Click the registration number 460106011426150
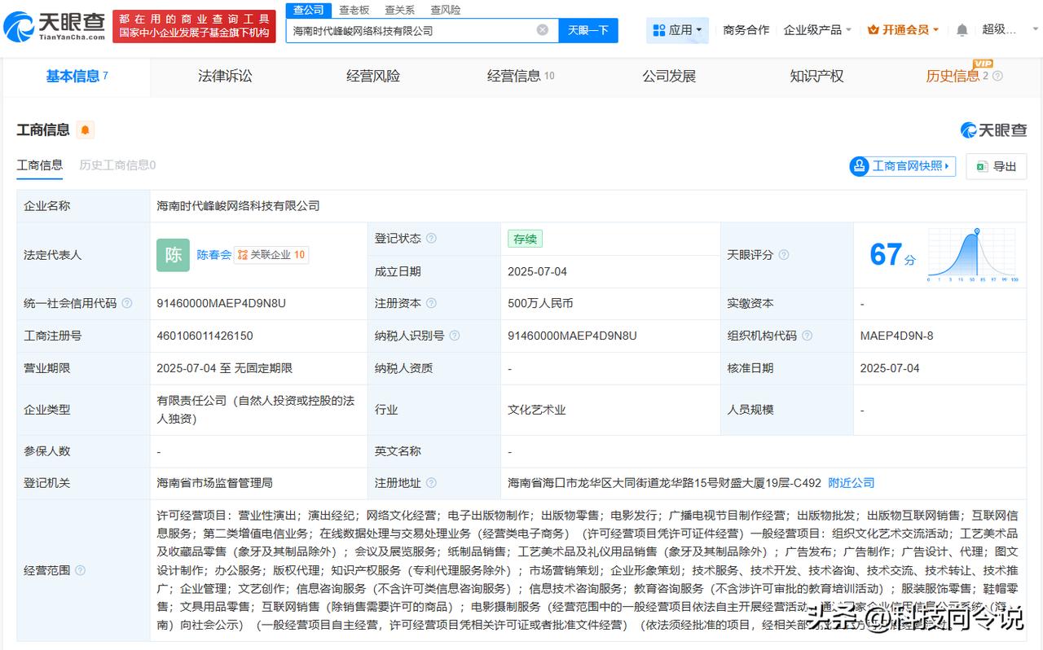The width and height of the screenshot is (1043, 650). pos(205,336)
